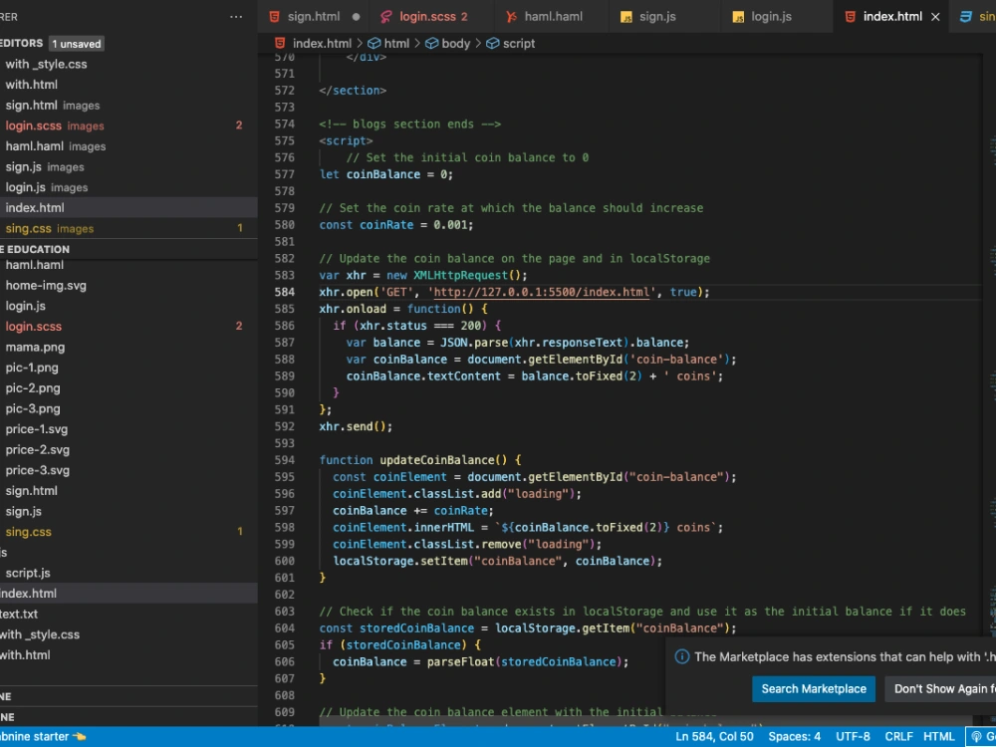
Task: Open the login.js editor tab
Action: tap(771, 17)
